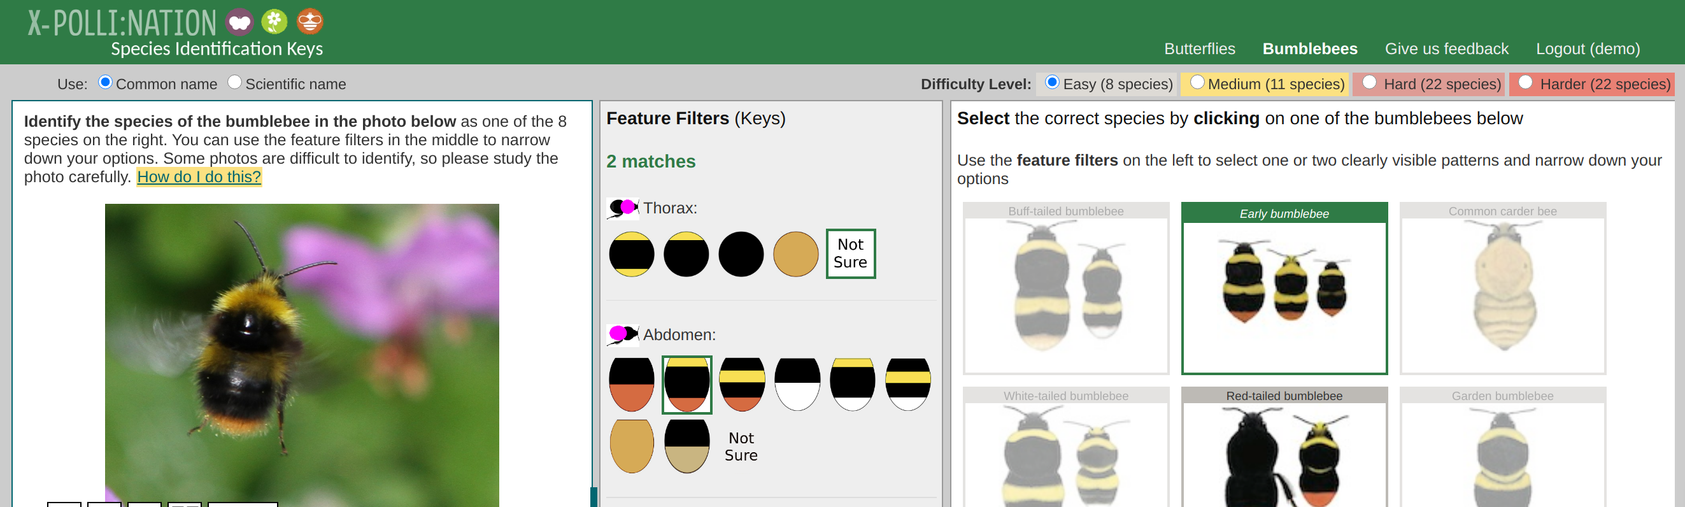
Task: Click 'Species Identification Keys' subtitle
Action: [217, 49]
